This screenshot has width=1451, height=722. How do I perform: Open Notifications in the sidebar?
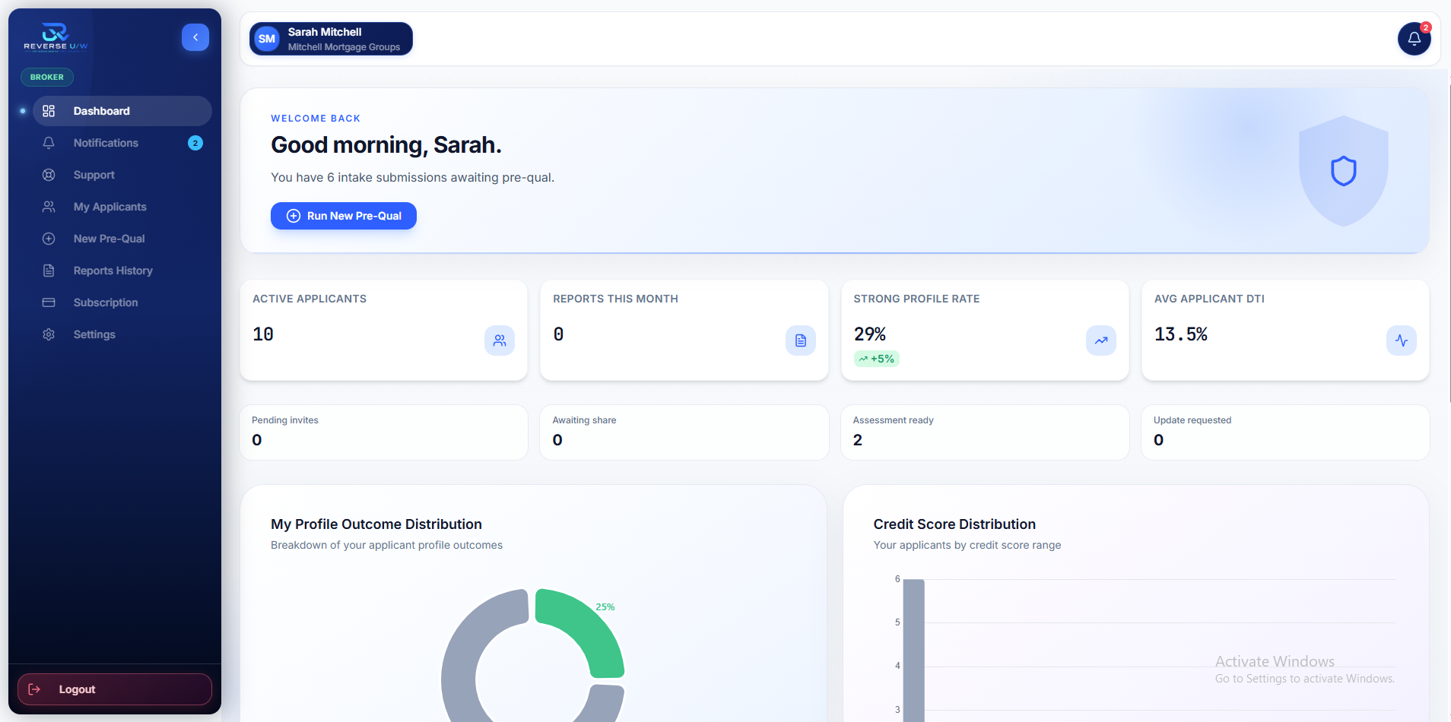tap(122, 143)
